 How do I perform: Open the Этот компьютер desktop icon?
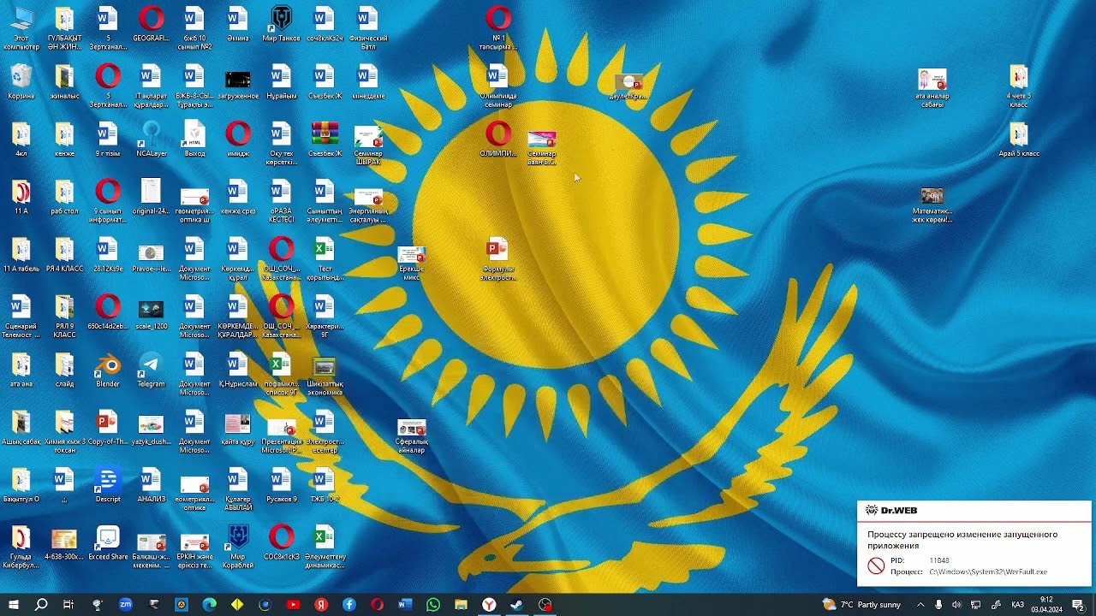[x=21, y=27]
